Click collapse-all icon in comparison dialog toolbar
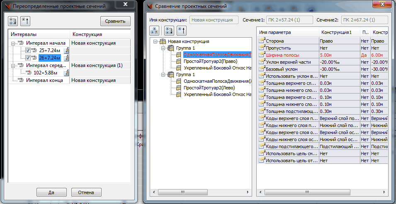The height and width of the screenshot is (204, 396). click(181, 30)
